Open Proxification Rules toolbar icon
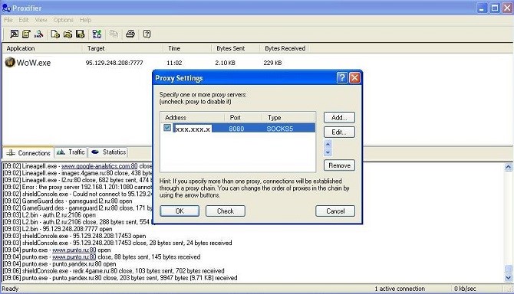The width and height of the screenshot is (514, 294). 26,34
